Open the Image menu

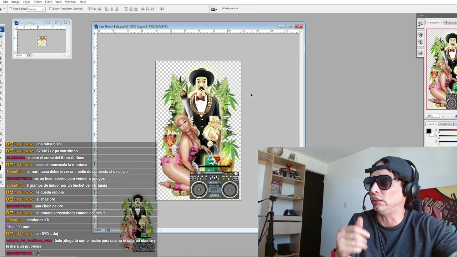coord(15,2)
